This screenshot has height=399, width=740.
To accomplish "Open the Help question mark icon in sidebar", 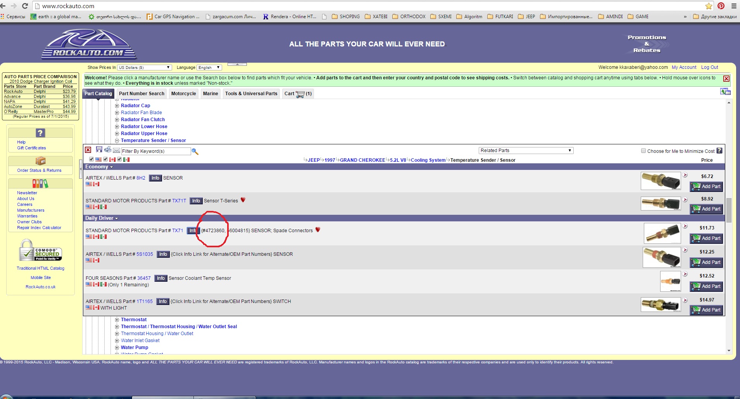I will [x=40, y=133].
